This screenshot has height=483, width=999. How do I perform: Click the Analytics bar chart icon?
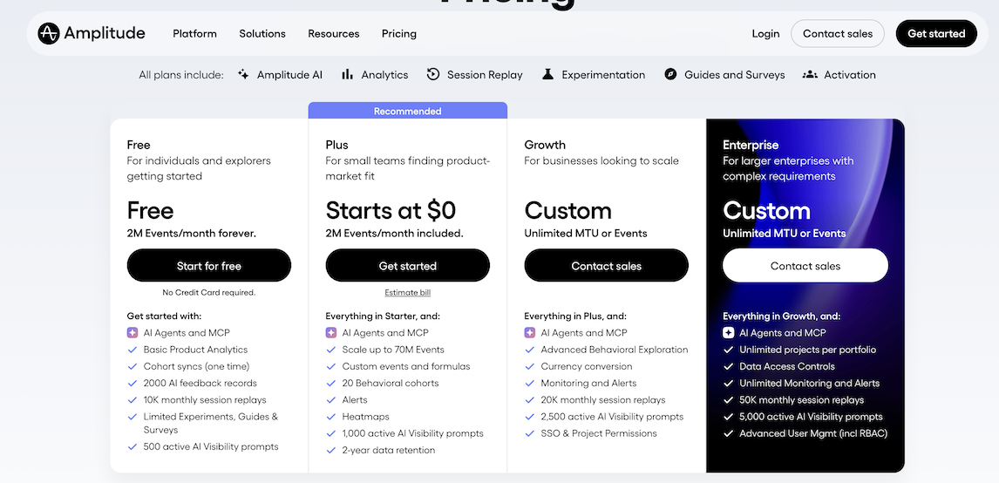[347, 75]
